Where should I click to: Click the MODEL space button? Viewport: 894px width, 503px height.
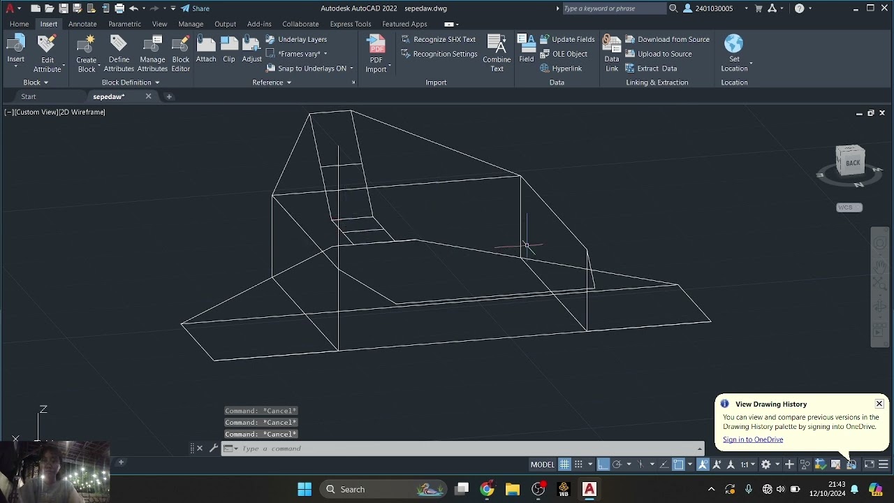coord(543,465)
